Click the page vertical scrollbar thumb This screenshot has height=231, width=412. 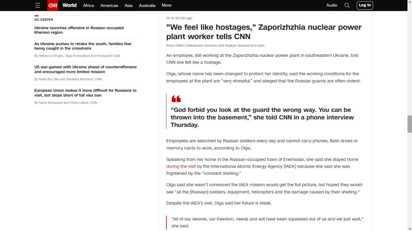(x=410, y=124)
